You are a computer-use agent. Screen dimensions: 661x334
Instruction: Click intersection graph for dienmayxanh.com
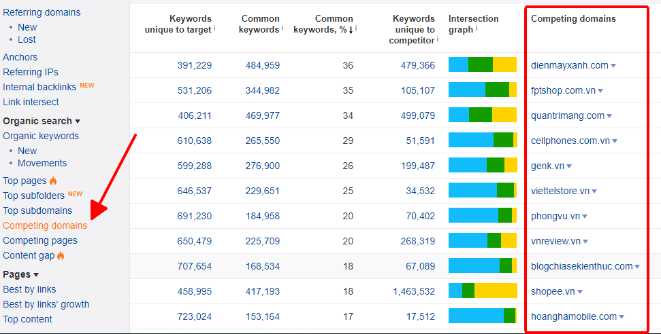point(483,64)
